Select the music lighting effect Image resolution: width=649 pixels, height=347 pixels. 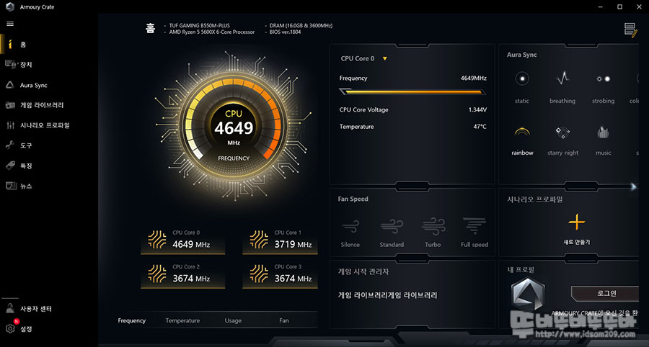pyautogui.click(x=603, y=140)
